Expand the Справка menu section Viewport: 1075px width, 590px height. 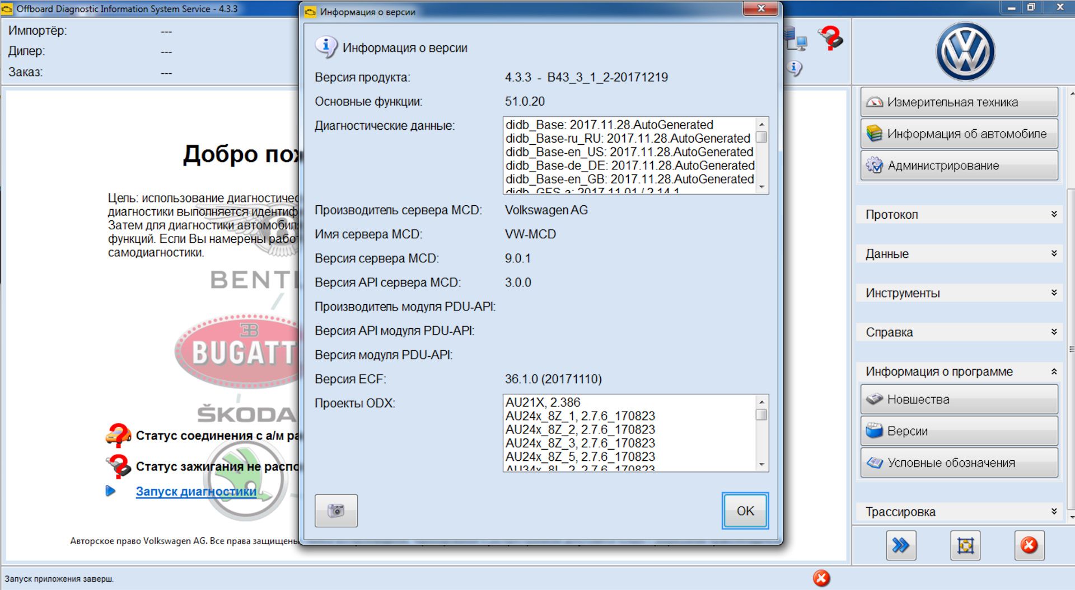pyautogui.click(x=959, y=332)
